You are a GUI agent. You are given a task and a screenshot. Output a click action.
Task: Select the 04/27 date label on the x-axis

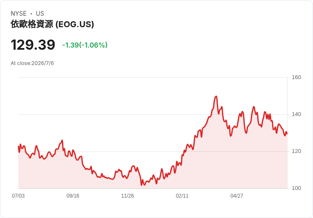coord(237,196)
